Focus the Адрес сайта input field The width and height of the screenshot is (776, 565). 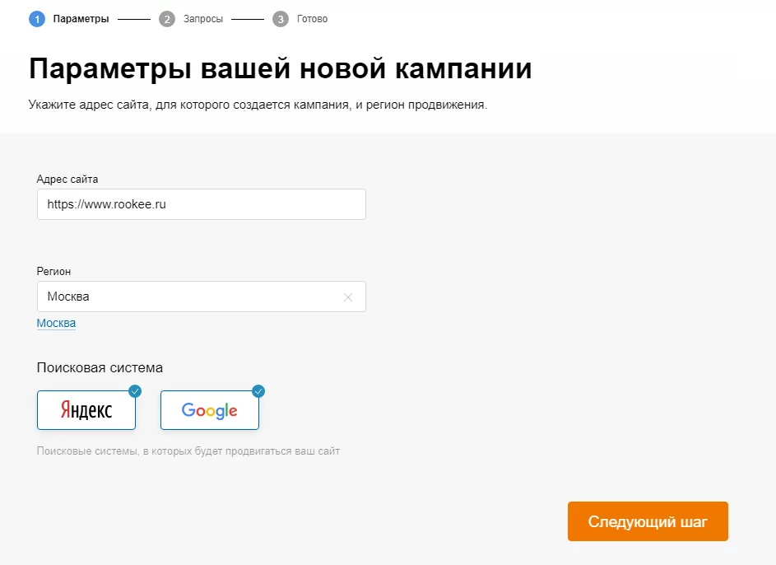202,204
